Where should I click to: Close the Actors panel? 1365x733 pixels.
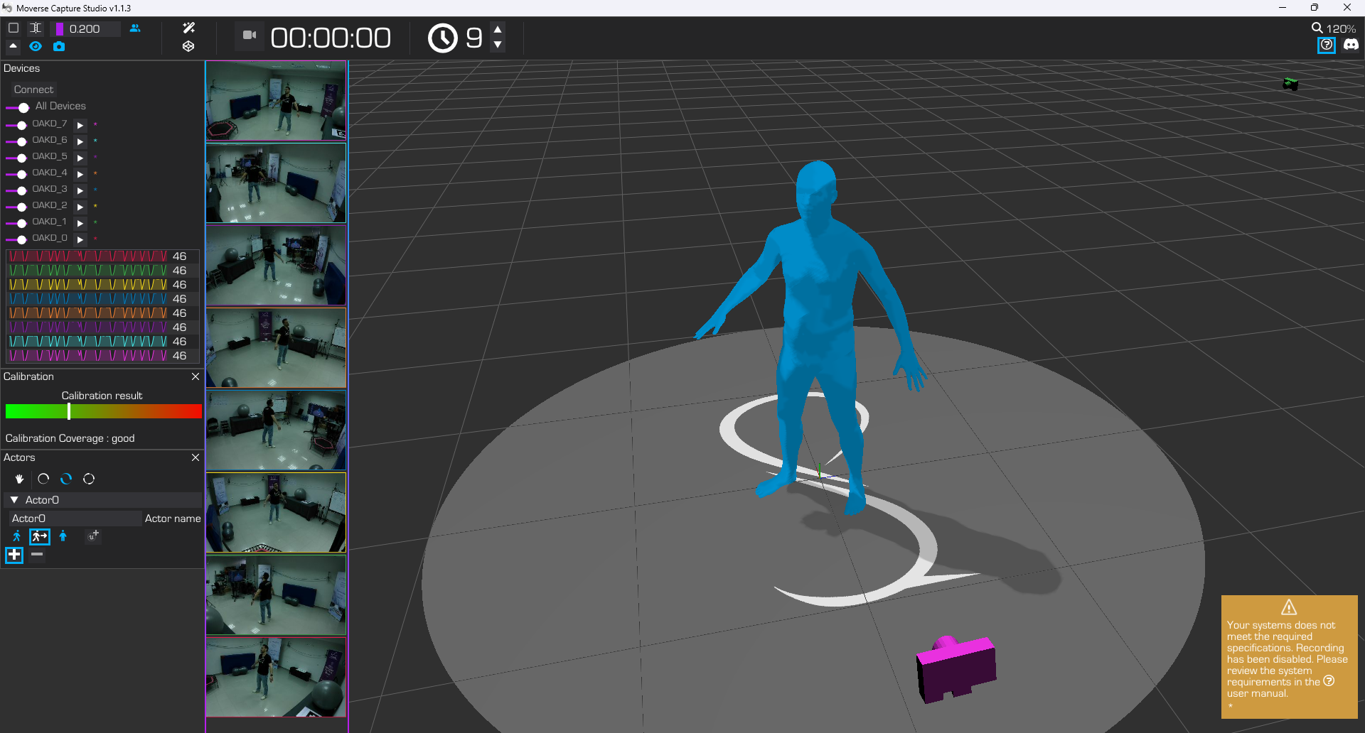pos(196,457)
